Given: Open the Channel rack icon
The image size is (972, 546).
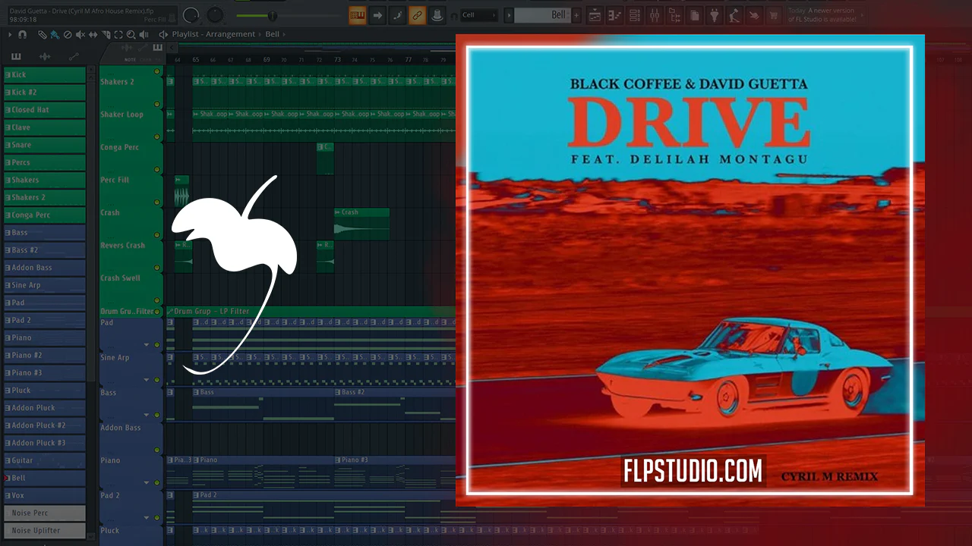Looking at the screenshot, I should click(634, 15).
